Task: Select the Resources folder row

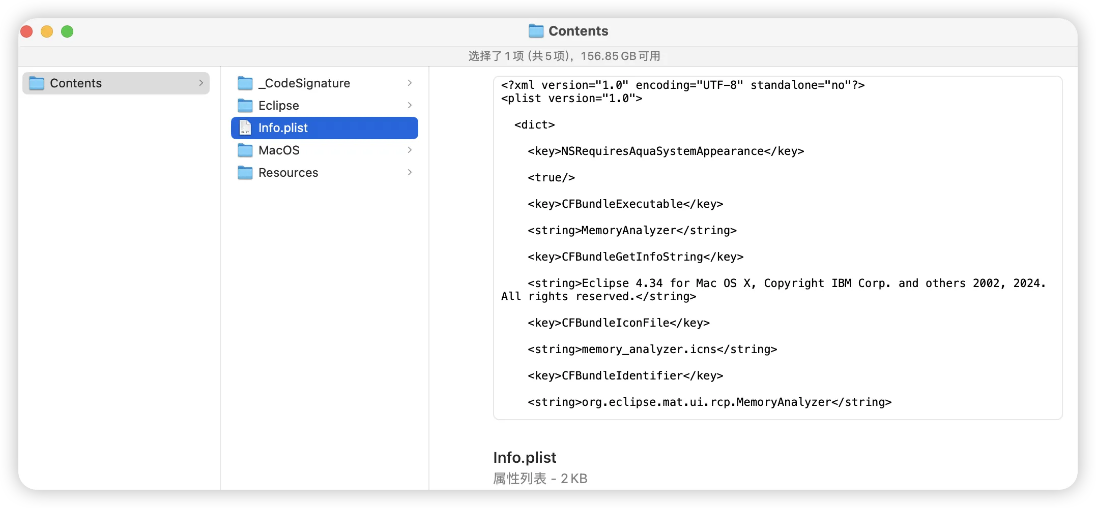Action: point(325,172)
